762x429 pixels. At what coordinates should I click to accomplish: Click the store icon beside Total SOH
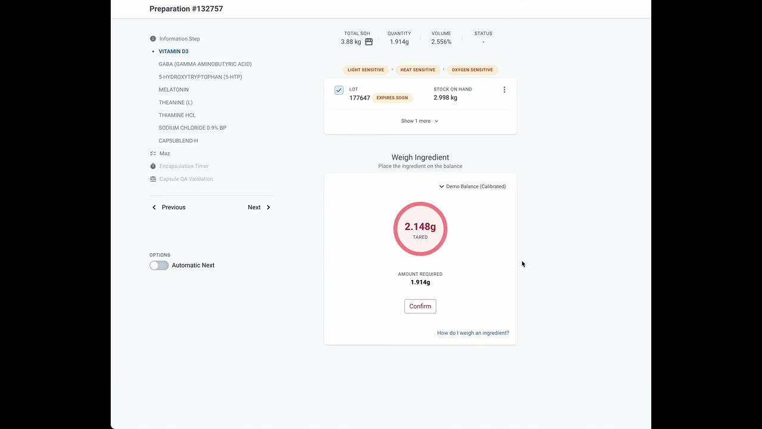[x=368, y=42]
